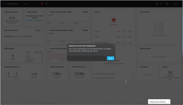Image resolution: width=183 pixels, height=105 pixels.
Task: Select nutanixCluster name in top bar
Action: click(13, 4)
